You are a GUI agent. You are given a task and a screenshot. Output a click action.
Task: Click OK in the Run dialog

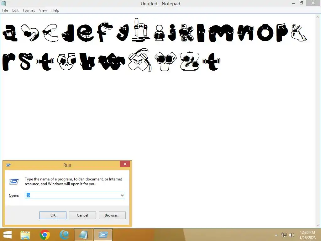click(53, 215)
